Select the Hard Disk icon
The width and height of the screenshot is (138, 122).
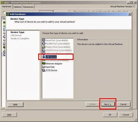[x=44, y=67]
